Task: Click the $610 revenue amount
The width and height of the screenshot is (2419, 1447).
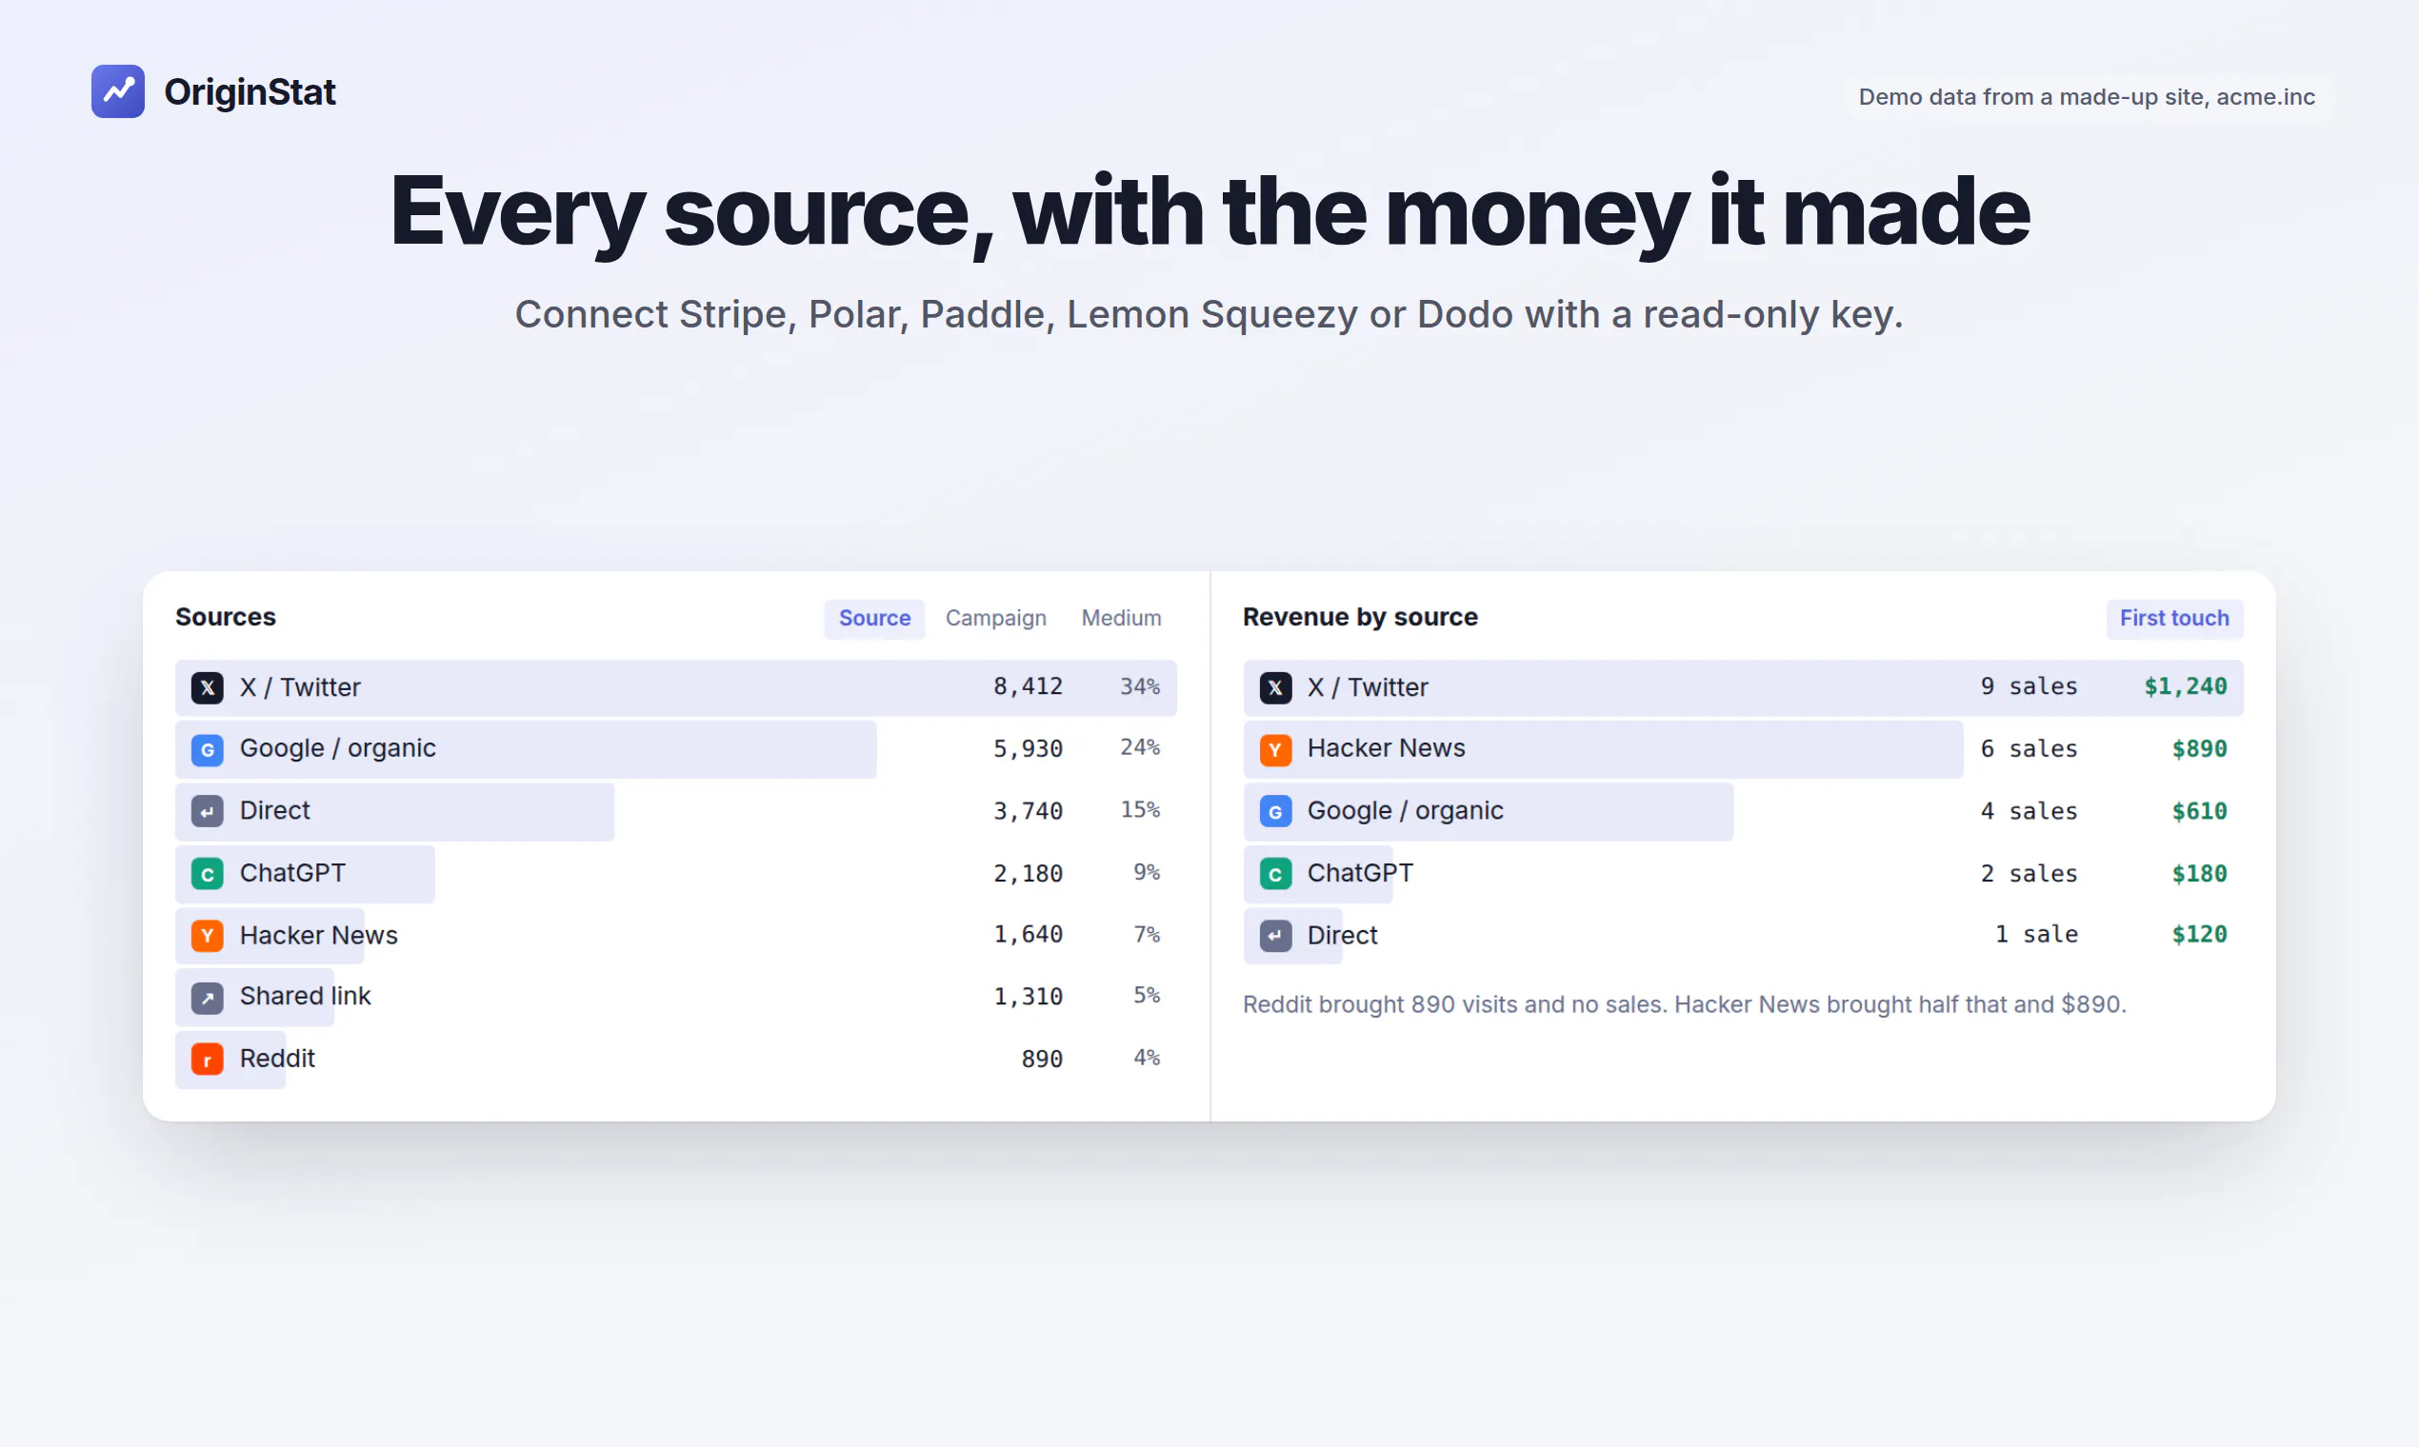Action: pyautogui.click(x=2200, y=811)
